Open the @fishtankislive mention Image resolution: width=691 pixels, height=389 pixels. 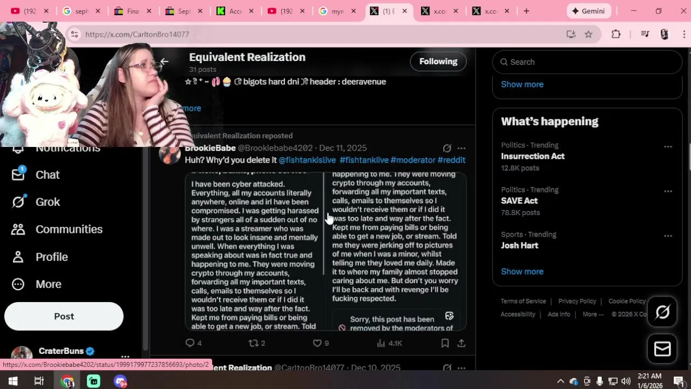307,160
